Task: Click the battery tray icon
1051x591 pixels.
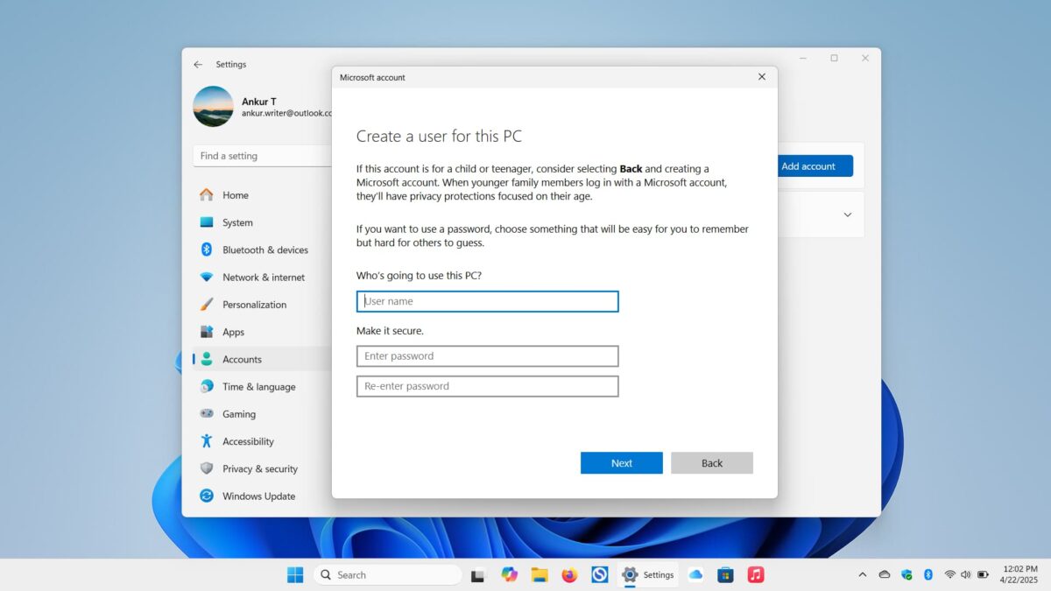Action: click(x=983, y=574)
